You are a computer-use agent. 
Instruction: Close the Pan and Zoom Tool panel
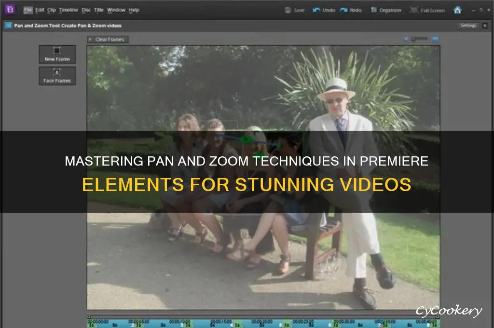pyautogui.click(x=485, y=26)
